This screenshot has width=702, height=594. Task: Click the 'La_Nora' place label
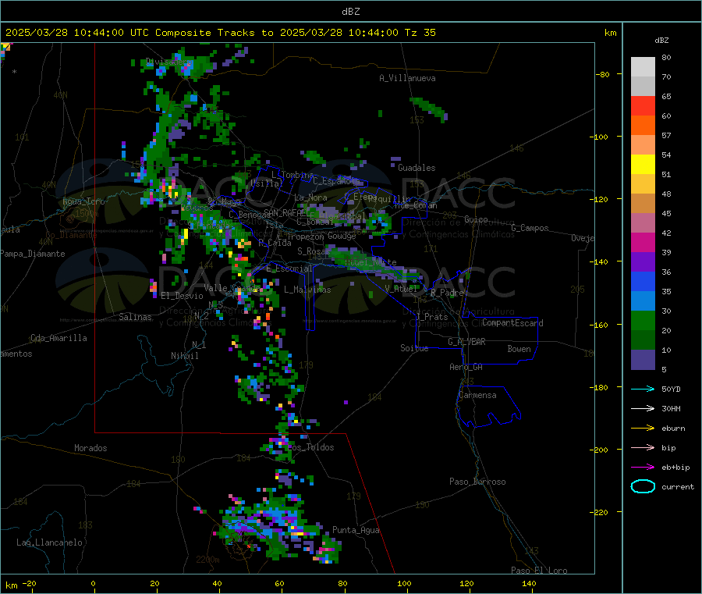point(310,197)
